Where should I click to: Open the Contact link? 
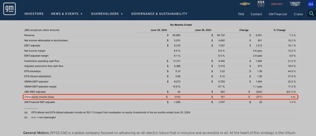pyautogui.click(x=256, y=14)
